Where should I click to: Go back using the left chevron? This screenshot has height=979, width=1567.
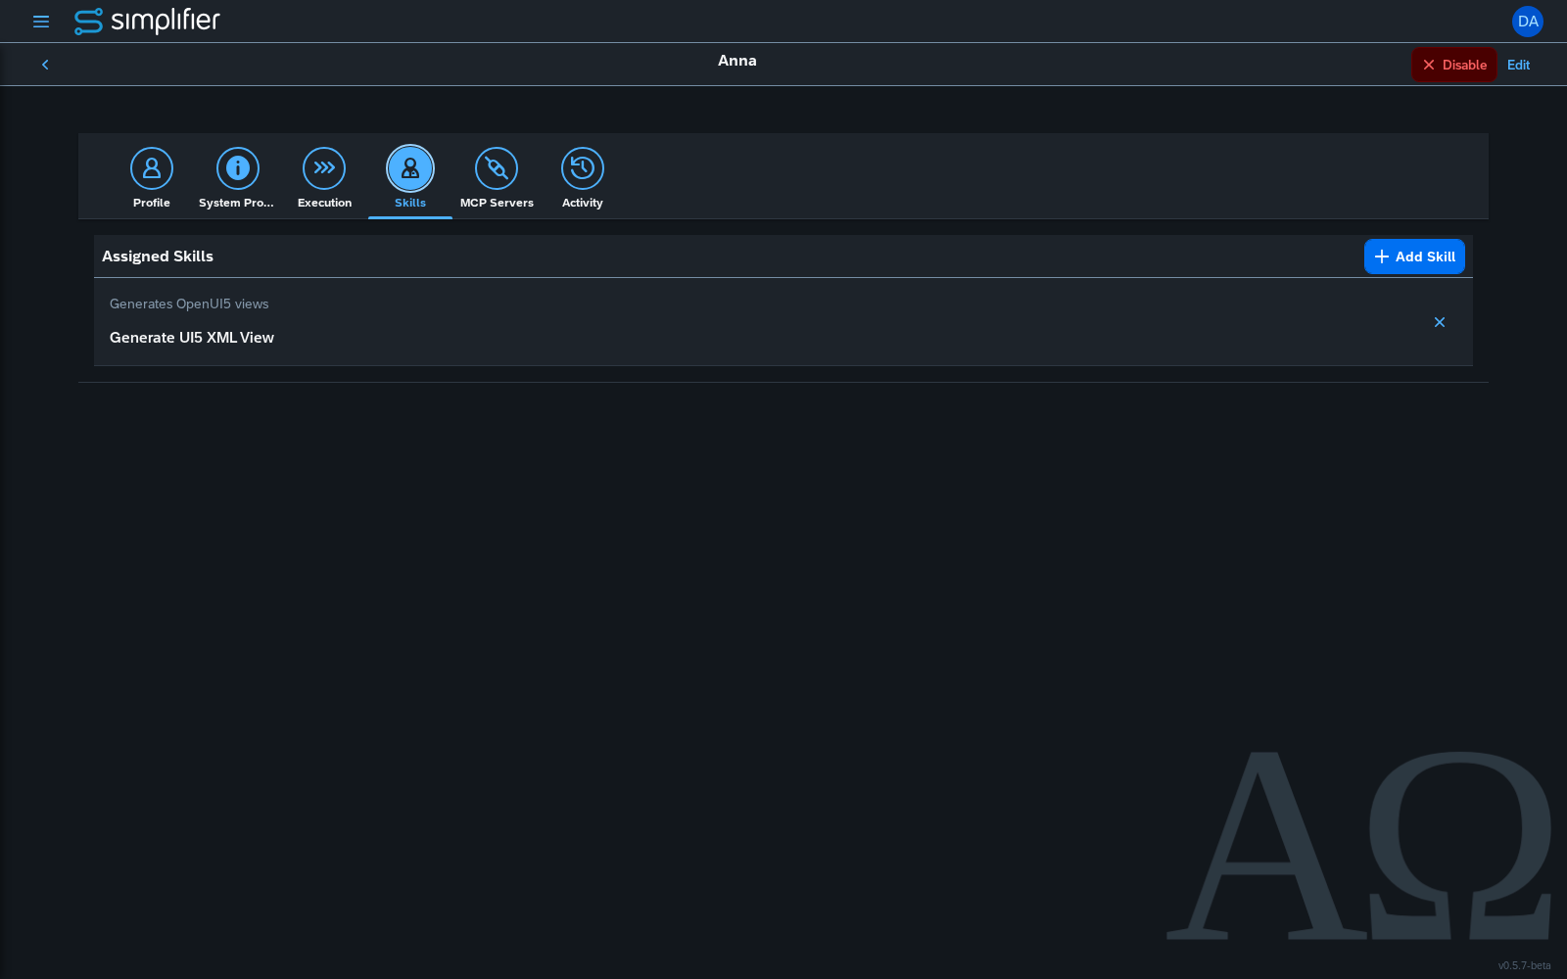45,65
